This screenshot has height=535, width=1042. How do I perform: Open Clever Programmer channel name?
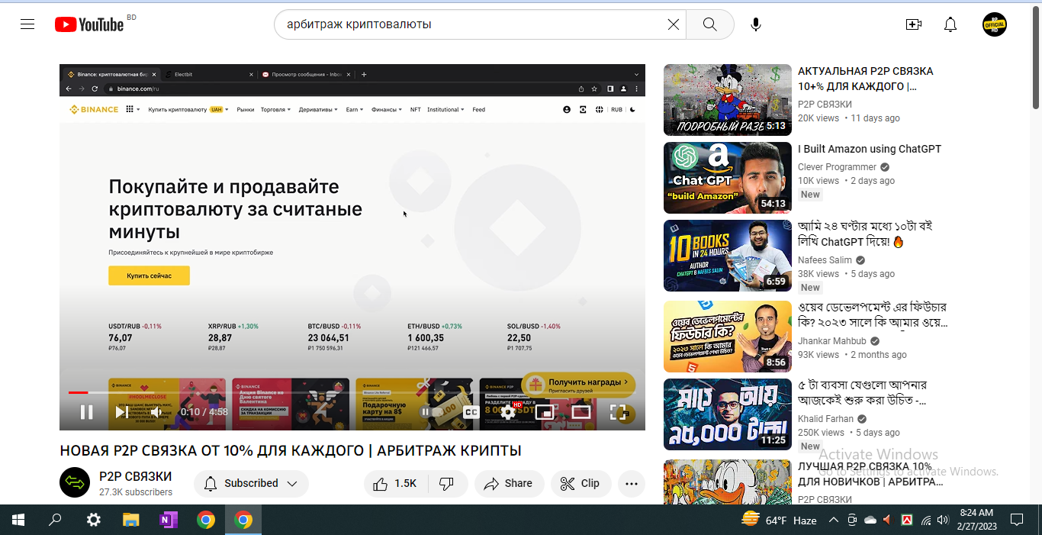coord(837,167)
